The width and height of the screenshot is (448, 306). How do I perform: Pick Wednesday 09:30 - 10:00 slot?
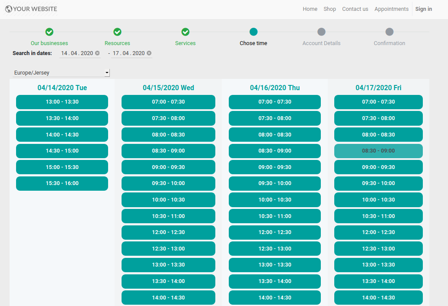pos(168,183)
